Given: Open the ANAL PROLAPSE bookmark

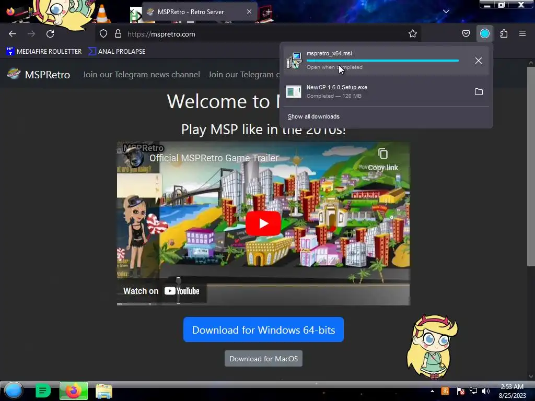Looking at the screenshot, I should (x=117, y=52).
